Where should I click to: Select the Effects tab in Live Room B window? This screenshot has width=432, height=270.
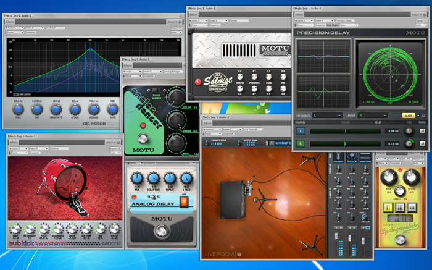(207, 124)
